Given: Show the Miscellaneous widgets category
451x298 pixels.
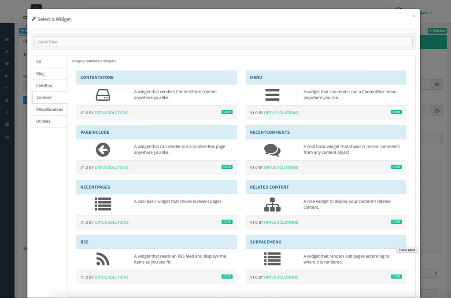Looking at the screenshot, I should click(x=49, y=109).
